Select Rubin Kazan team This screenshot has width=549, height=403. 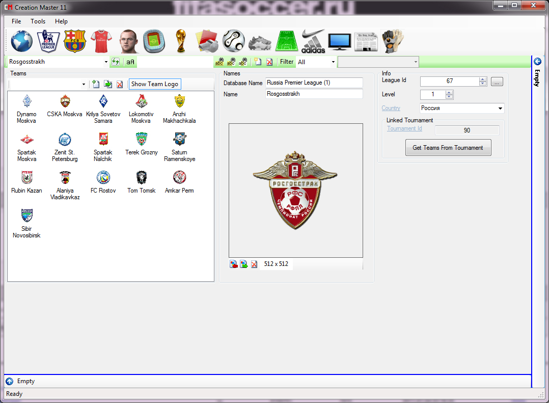(26, 182)
